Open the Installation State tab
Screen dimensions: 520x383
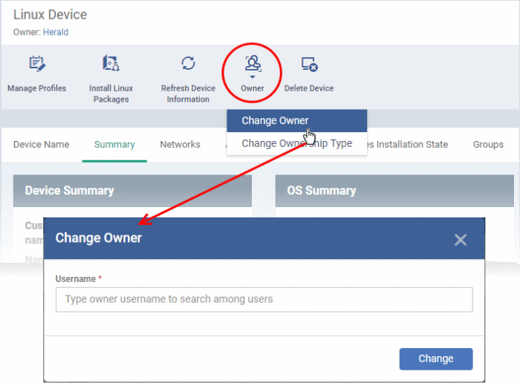point(408,145)
